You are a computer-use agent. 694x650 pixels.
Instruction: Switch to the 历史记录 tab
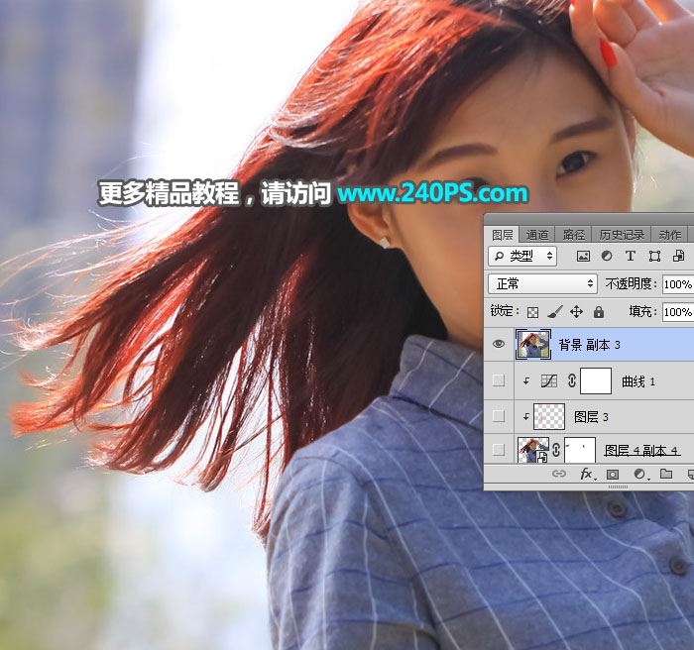pos(622,235)
